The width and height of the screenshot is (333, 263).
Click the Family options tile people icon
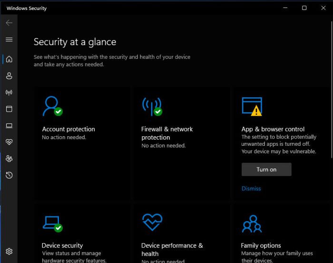[252, 224]
